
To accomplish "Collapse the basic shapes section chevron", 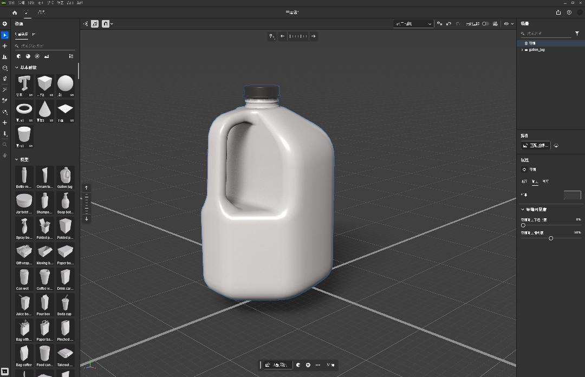I will click(16, 68).
